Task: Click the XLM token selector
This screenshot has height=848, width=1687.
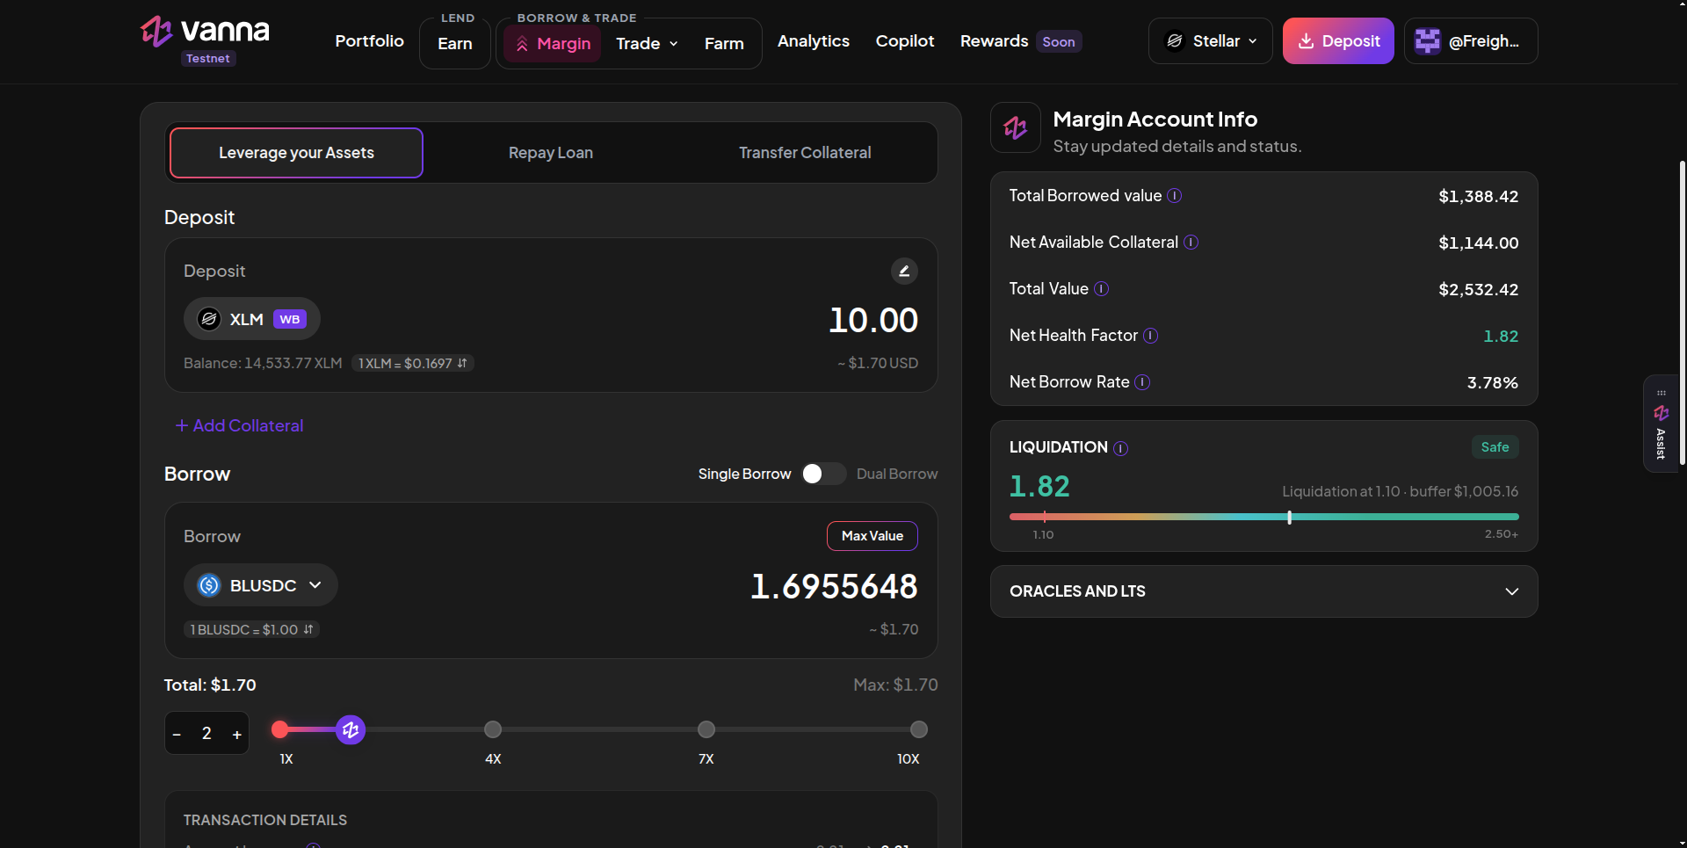Action: coord(251,319)
